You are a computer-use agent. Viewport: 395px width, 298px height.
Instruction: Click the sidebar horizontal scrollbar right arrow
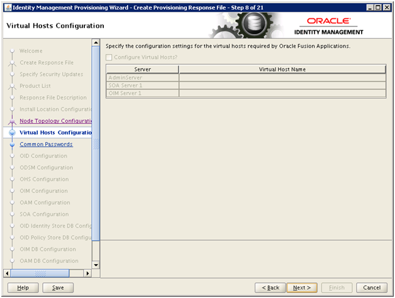coord(87,273)
